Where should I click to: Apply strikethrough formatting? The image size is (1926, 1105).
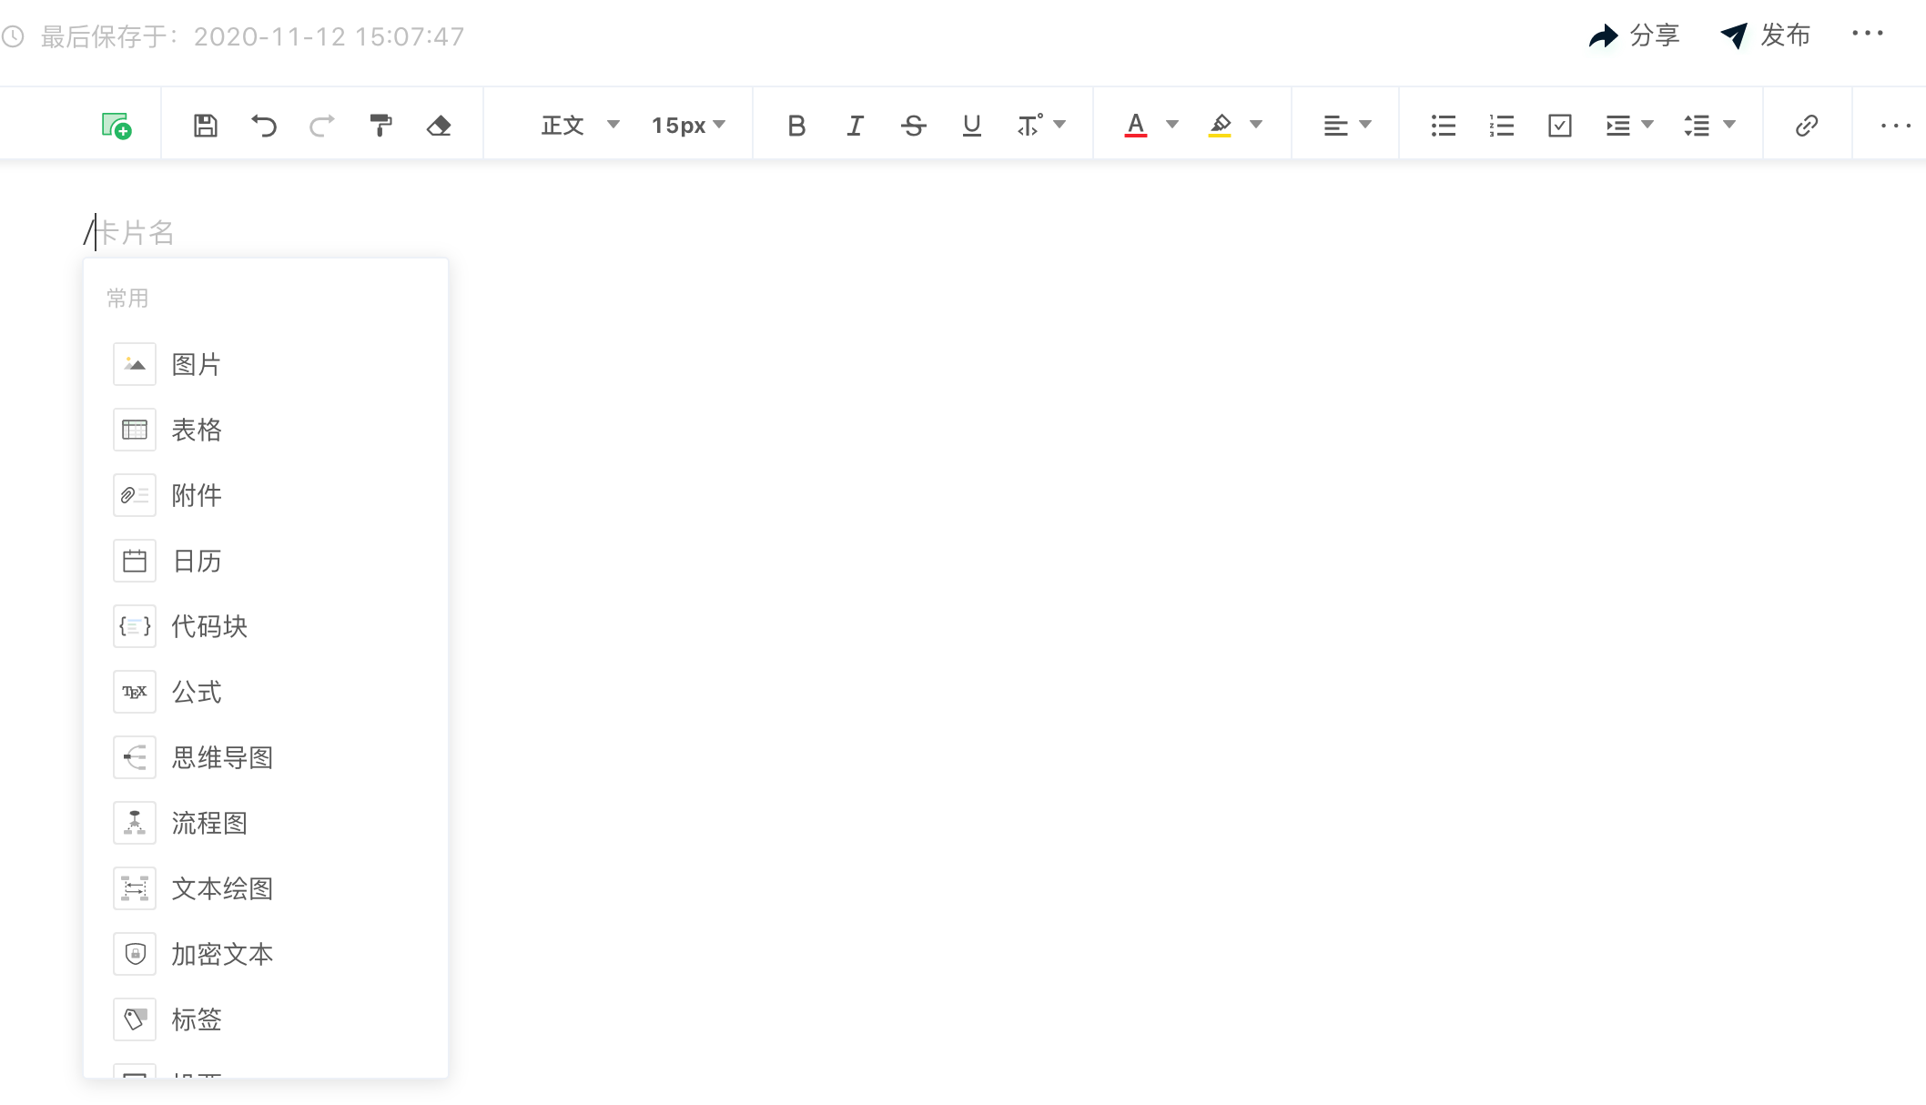[913, 126]
